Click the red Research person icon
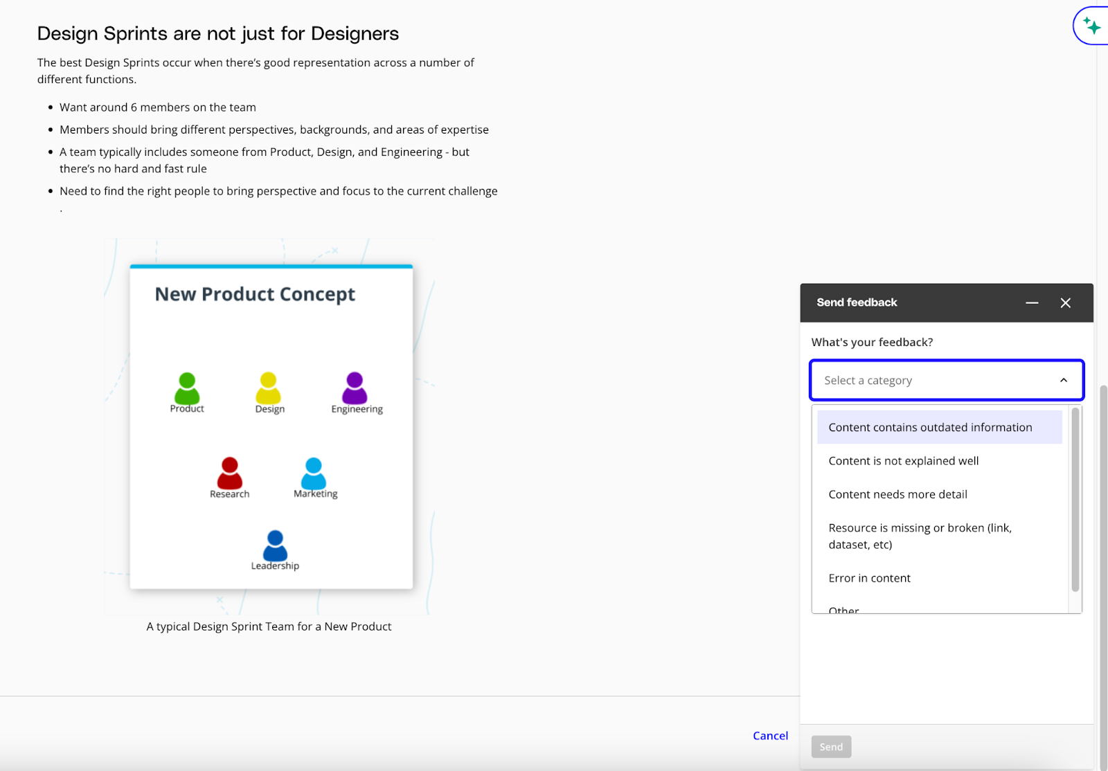Image resolution: width=1108 pixels, height=771 pixels. [230, 473]
